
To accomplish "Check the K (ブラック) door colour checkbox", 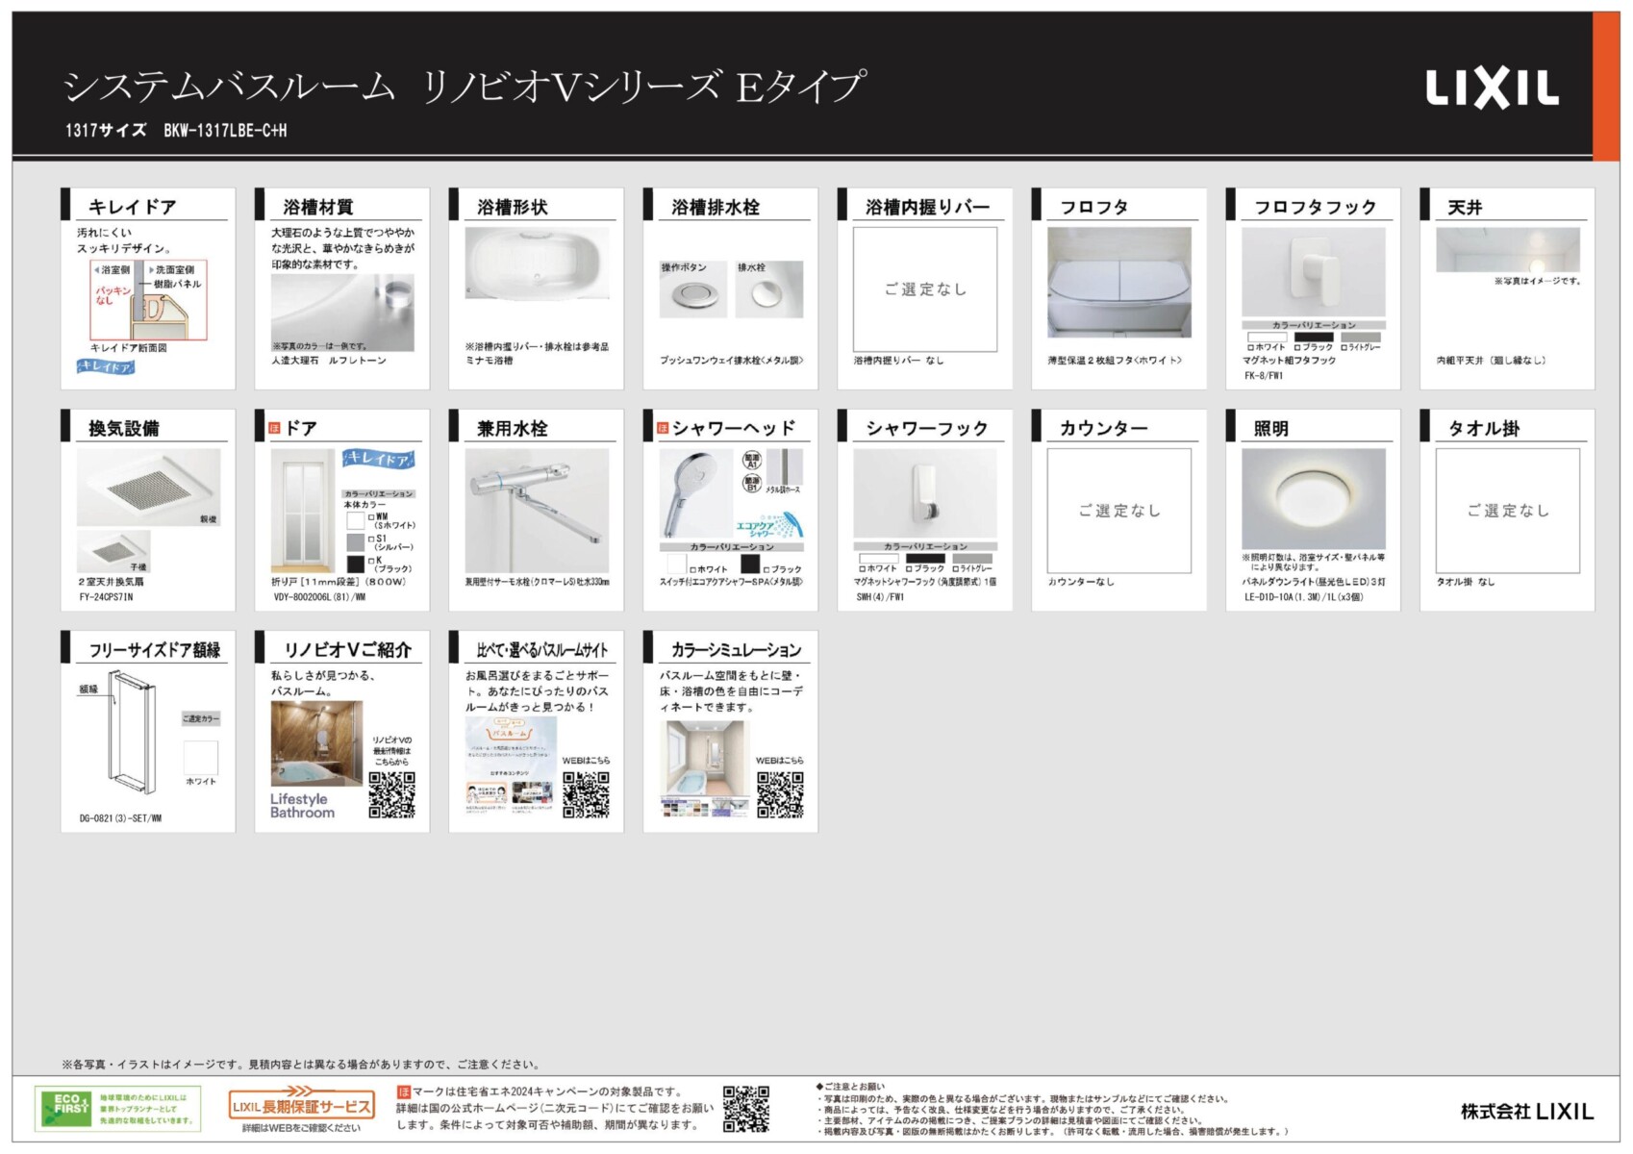I will pos(371,562).
